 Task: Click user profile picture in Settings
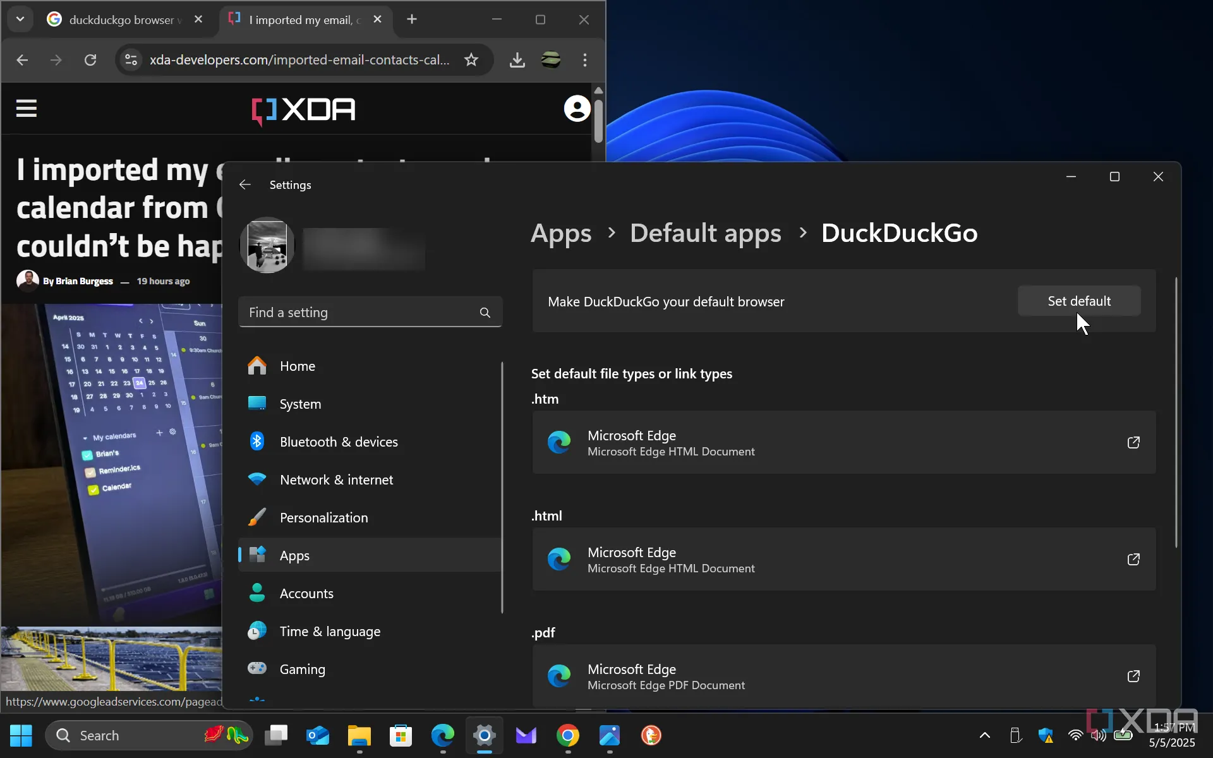pyautogui.click(x=267, y=245)
